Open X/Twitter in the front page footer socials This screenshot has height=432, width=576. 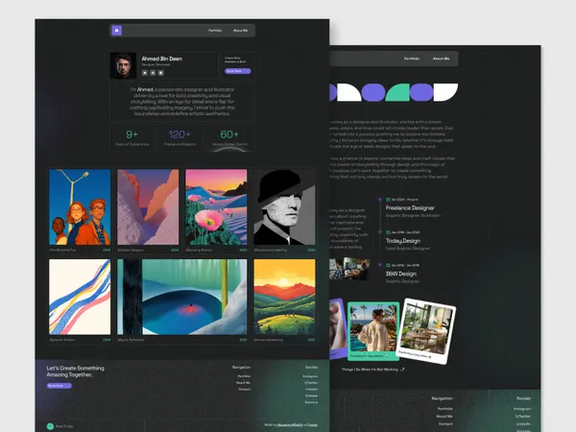click(311, 383)
